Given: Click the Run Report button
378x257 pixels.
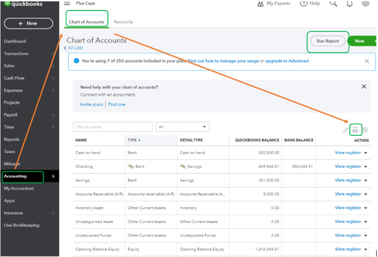Looking at the screenshot, I should [328, 41].
